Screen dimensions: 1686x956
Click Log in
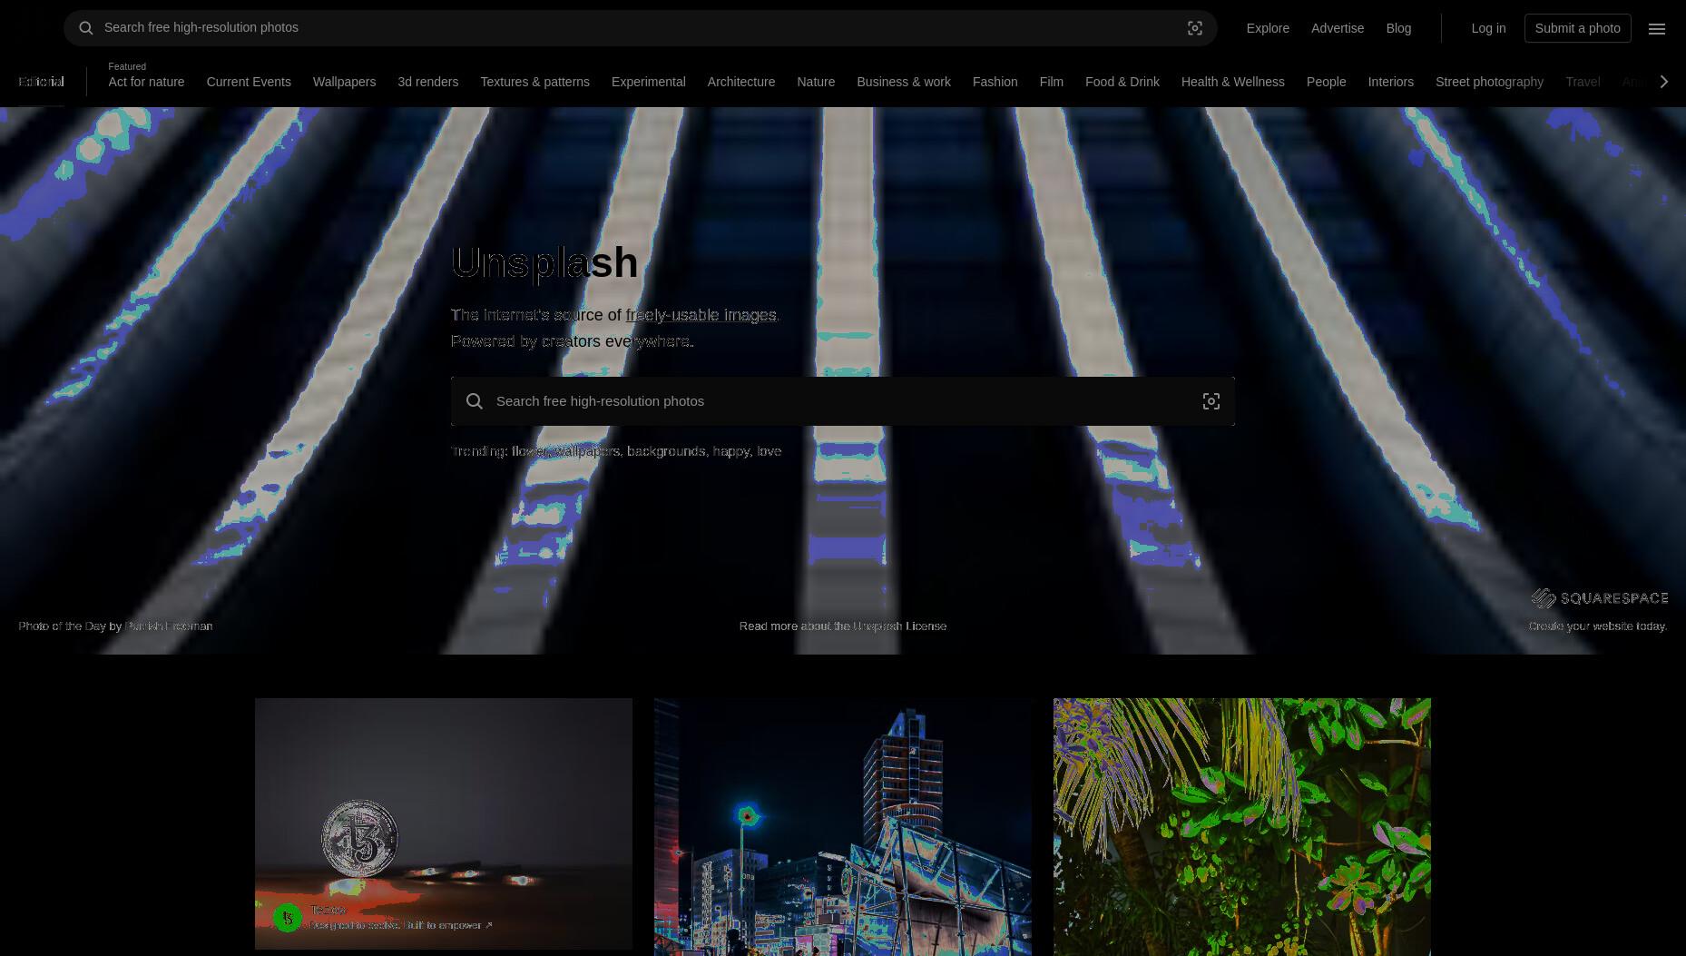pyautogui.click(x=1488, y=28)
